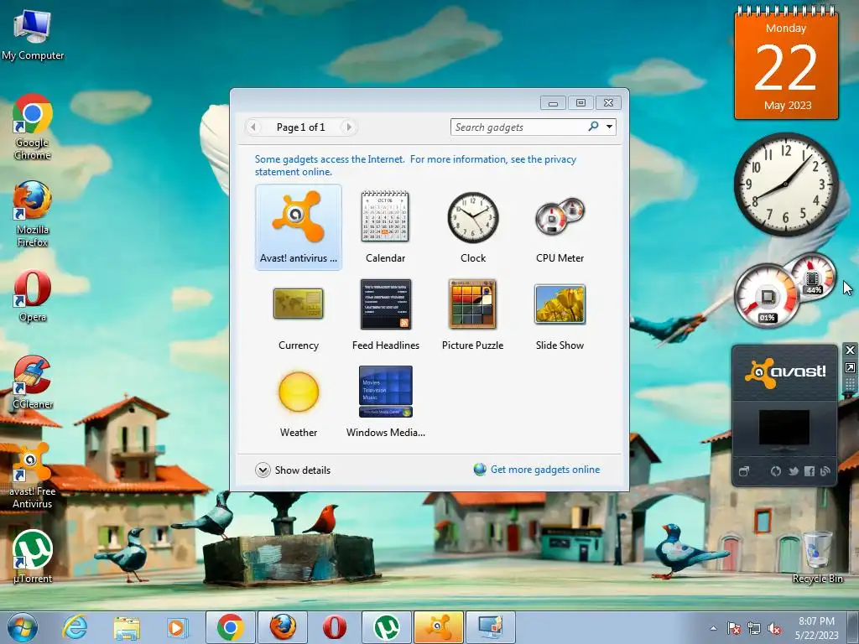859x644 pixels.
Task: Click the analog clock desktop gadget
Action: pyautogui.click(x=785, y=184)
